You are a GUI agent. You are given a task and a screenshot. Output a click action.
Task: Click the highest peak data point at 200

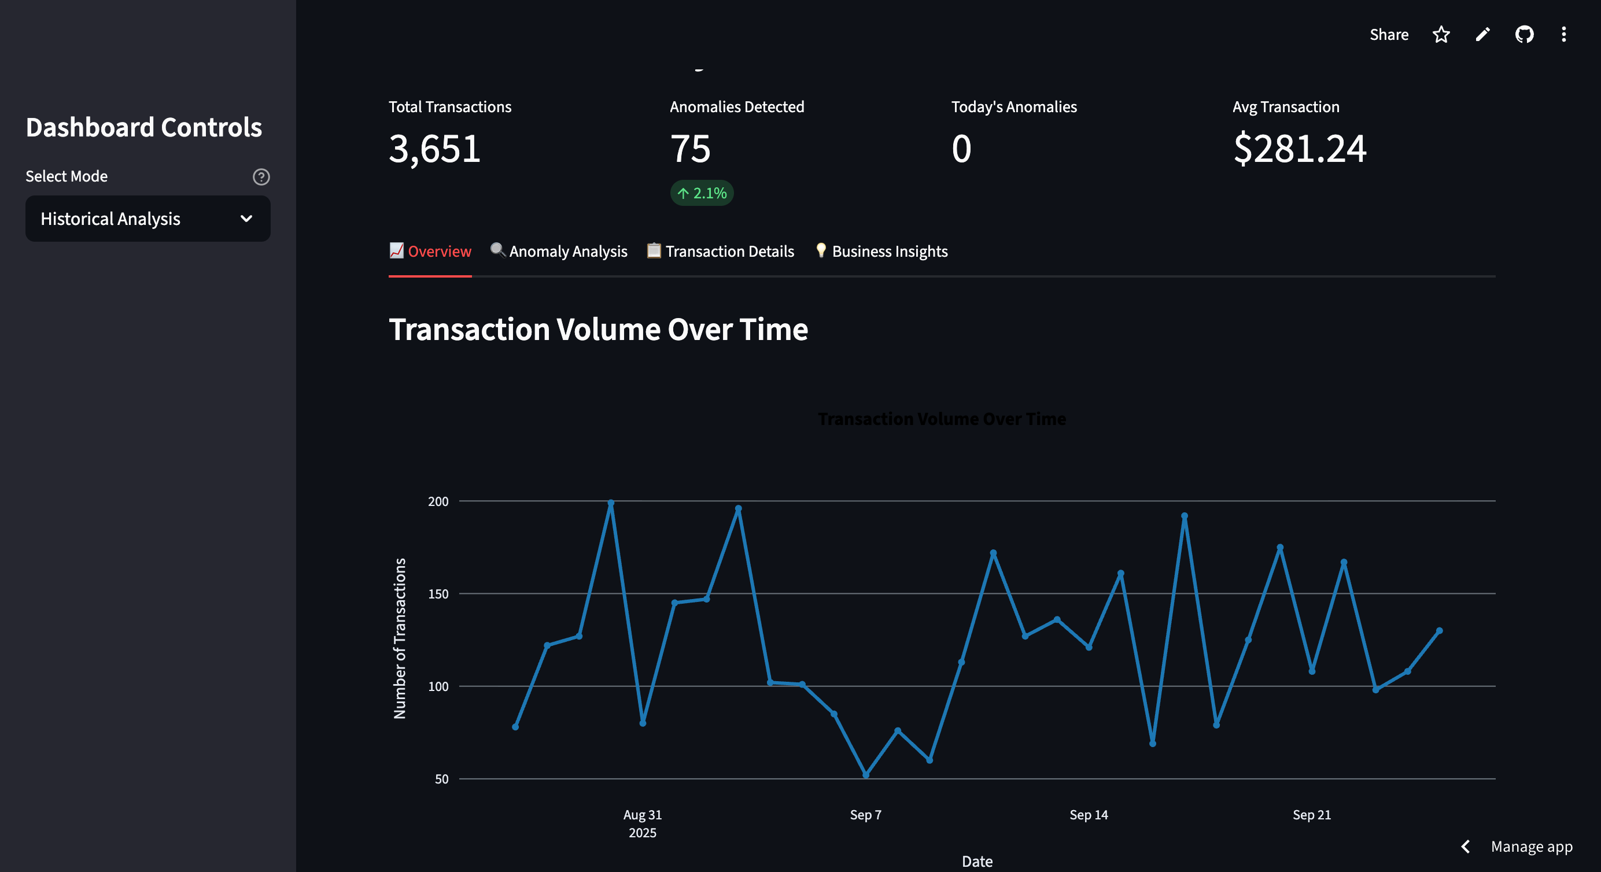[610, 503]
